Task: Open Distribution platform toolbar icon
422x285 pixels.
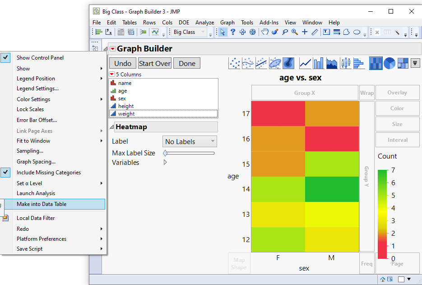Action: (99, 32)
